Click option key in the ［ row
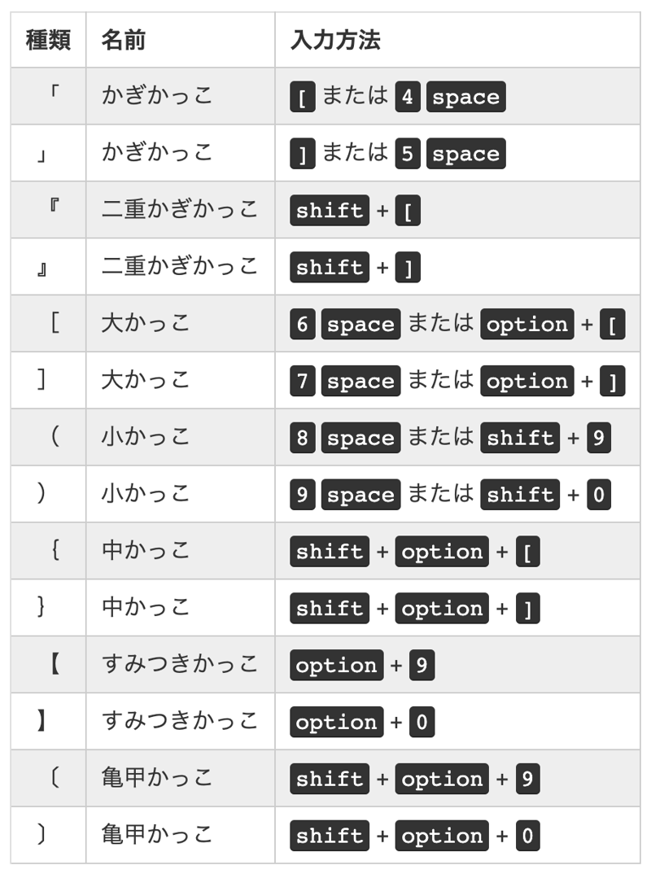The height and width of the screenshot is (874, 651). pos(527,325)
